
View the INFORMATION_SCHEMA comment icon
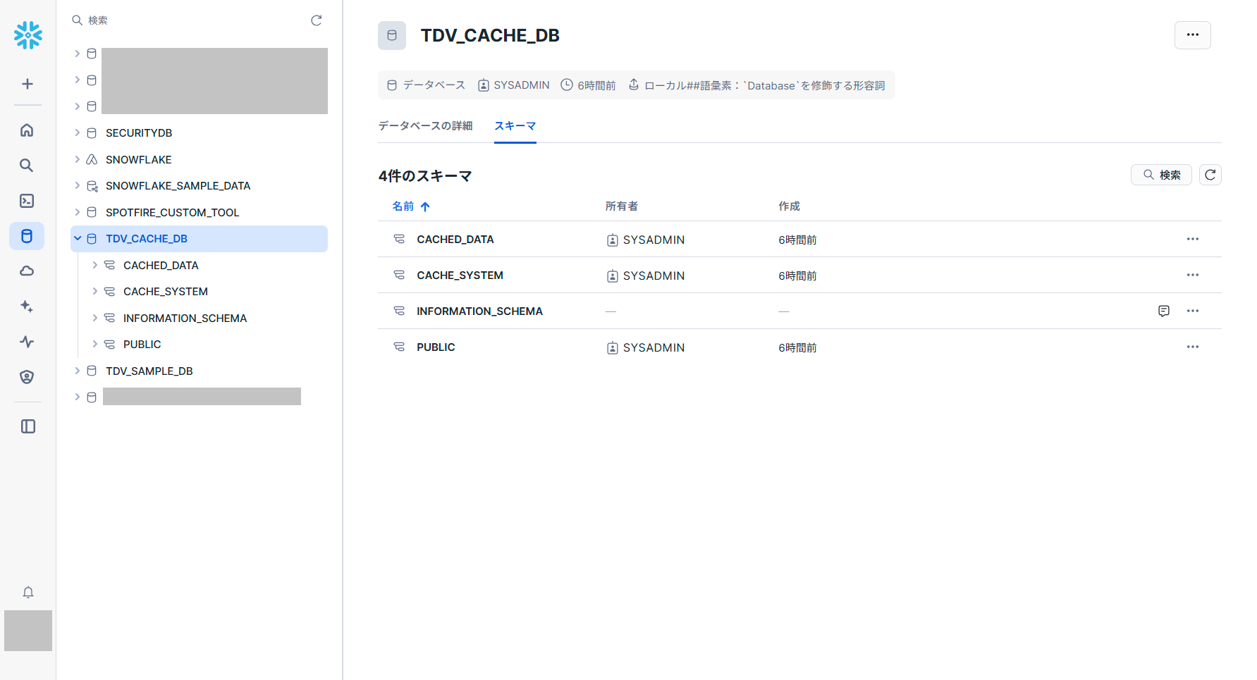[x=1164, y=311]
